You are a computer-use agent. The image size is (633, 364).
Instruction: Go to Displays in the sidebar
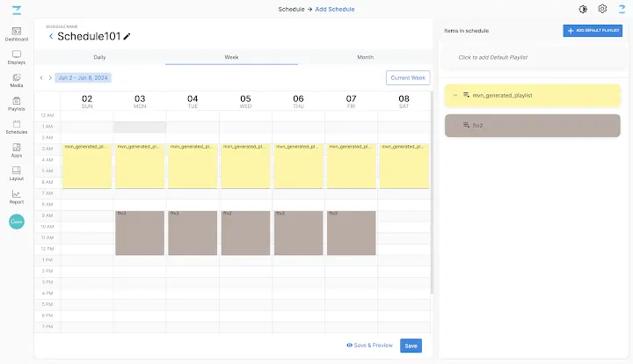pos(17,55)
